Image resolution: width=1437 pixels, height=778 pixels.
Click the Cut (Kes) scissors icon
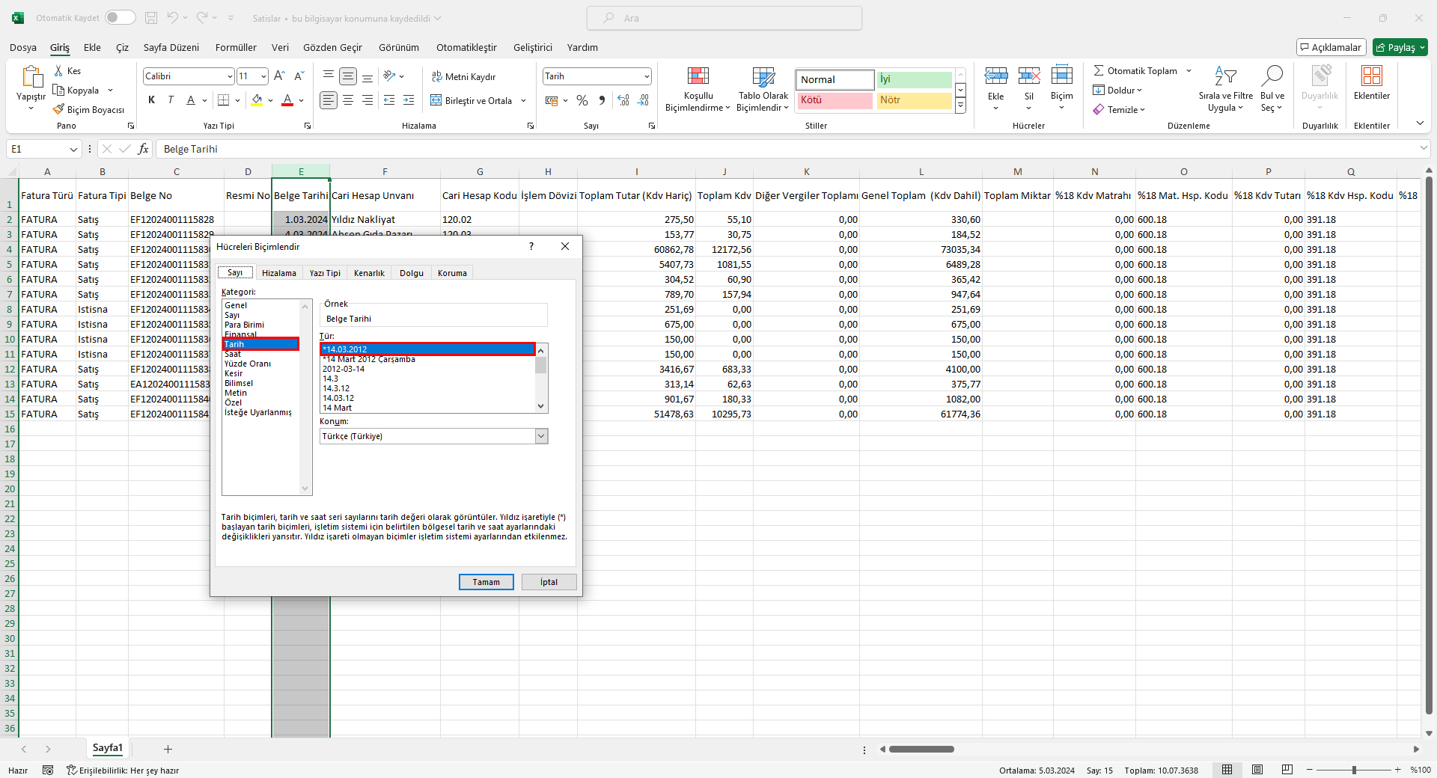pyautogui.click(x=59, y=70)
